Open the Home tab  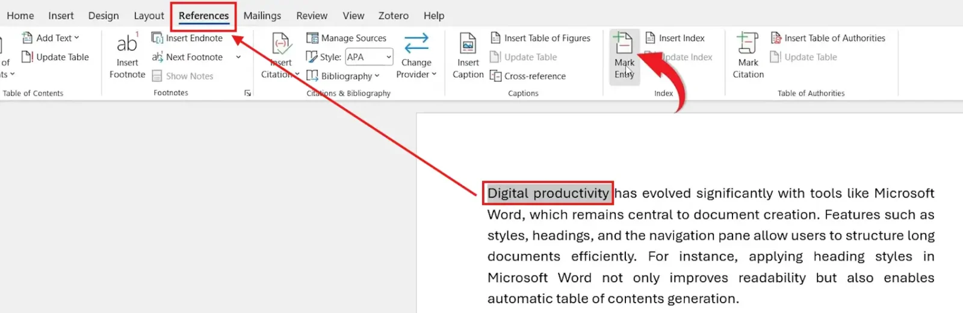point(20,16)
